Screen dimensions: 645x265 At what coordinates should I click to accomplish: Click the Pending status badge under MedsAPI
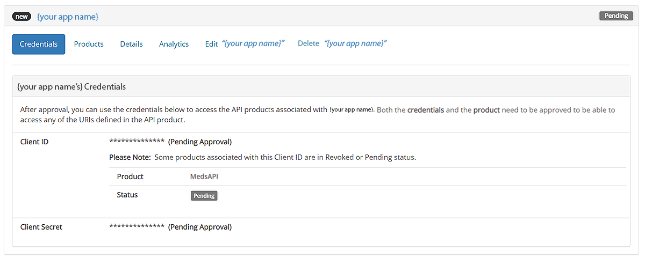(x=204, y=196)
